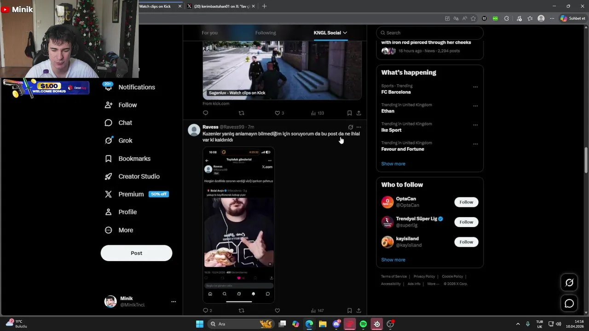This screenshot has width=589, height=331.
Task: Like the Ravess post
Action: 277,311
